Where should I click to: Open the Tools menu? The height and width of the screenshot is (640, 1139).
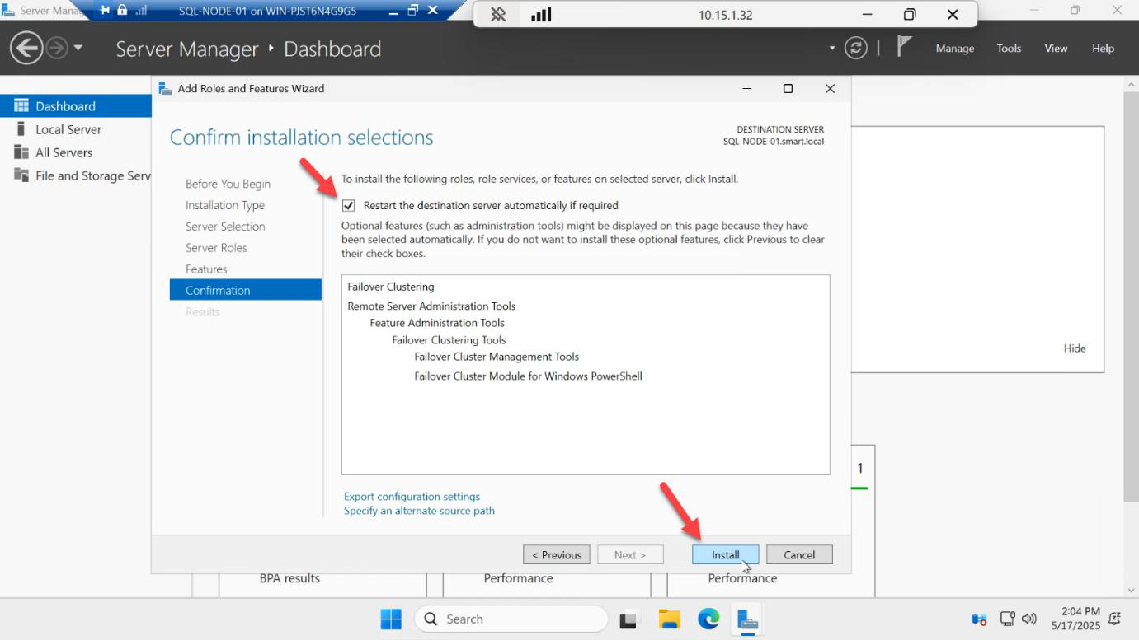1009,49
